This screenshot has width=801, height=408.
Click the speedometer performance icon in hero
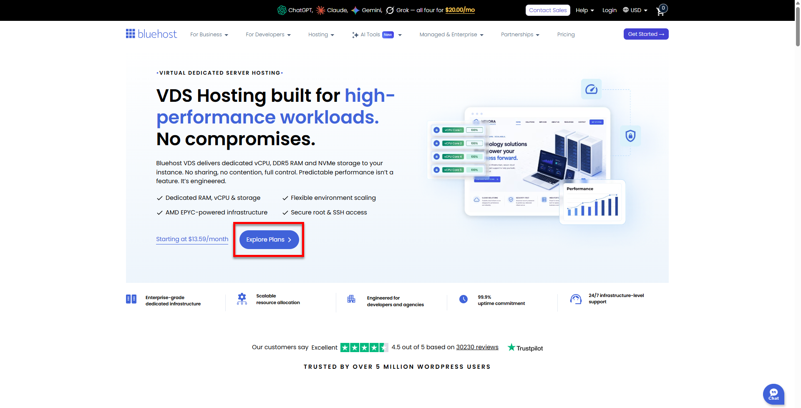(x=591, y=89)
